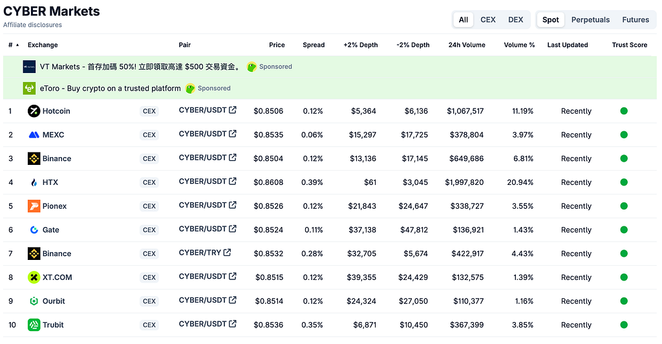Screen dimensions: 662x344
Task: Click the Ourbit exchange logo
Action: tap(34, 301)
